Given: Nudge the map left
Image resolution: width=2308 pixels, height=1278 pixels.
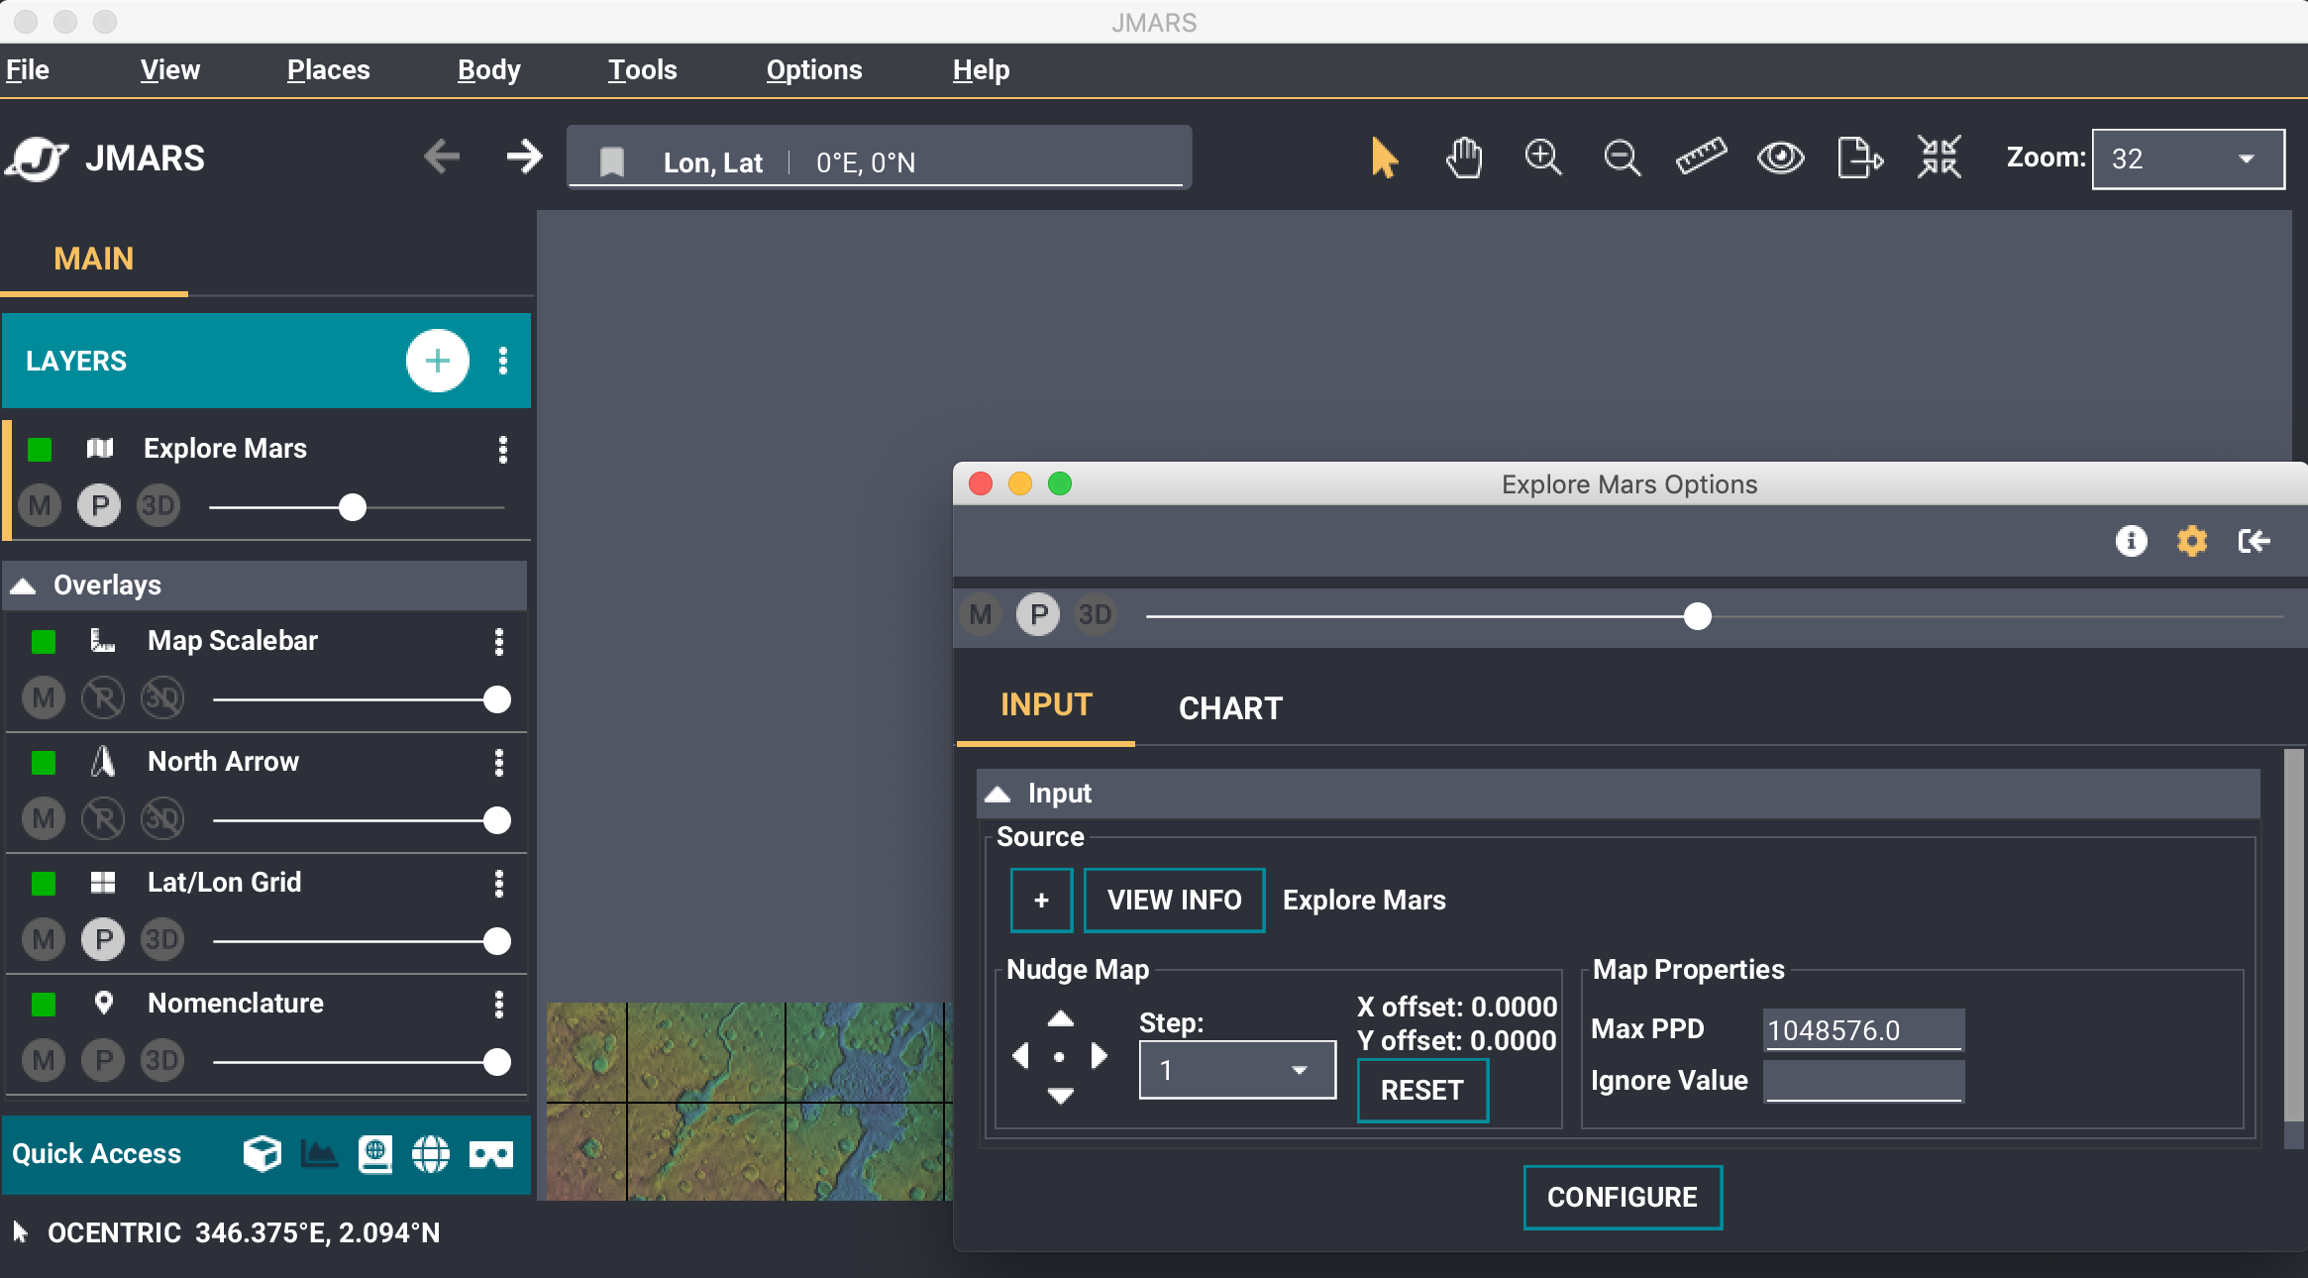Looking at the screenshot, I should [1021, 1056].
